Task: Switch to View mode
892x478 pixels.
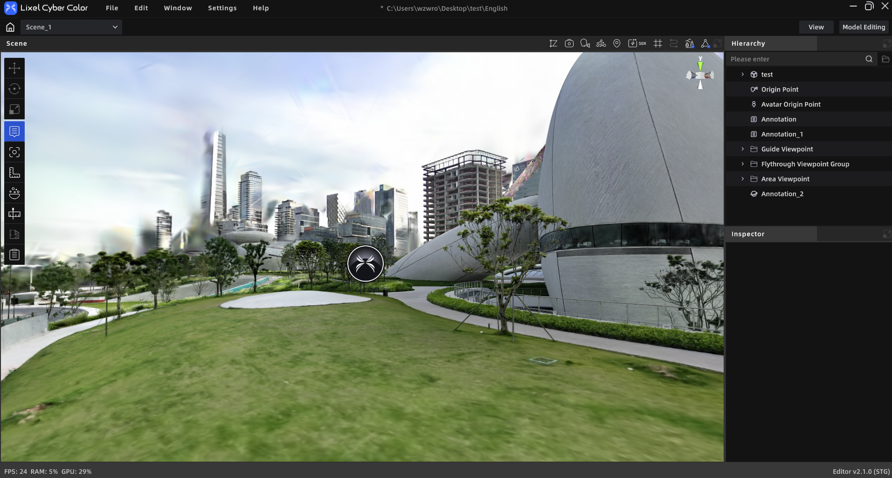Action: (x=816, y=27)
